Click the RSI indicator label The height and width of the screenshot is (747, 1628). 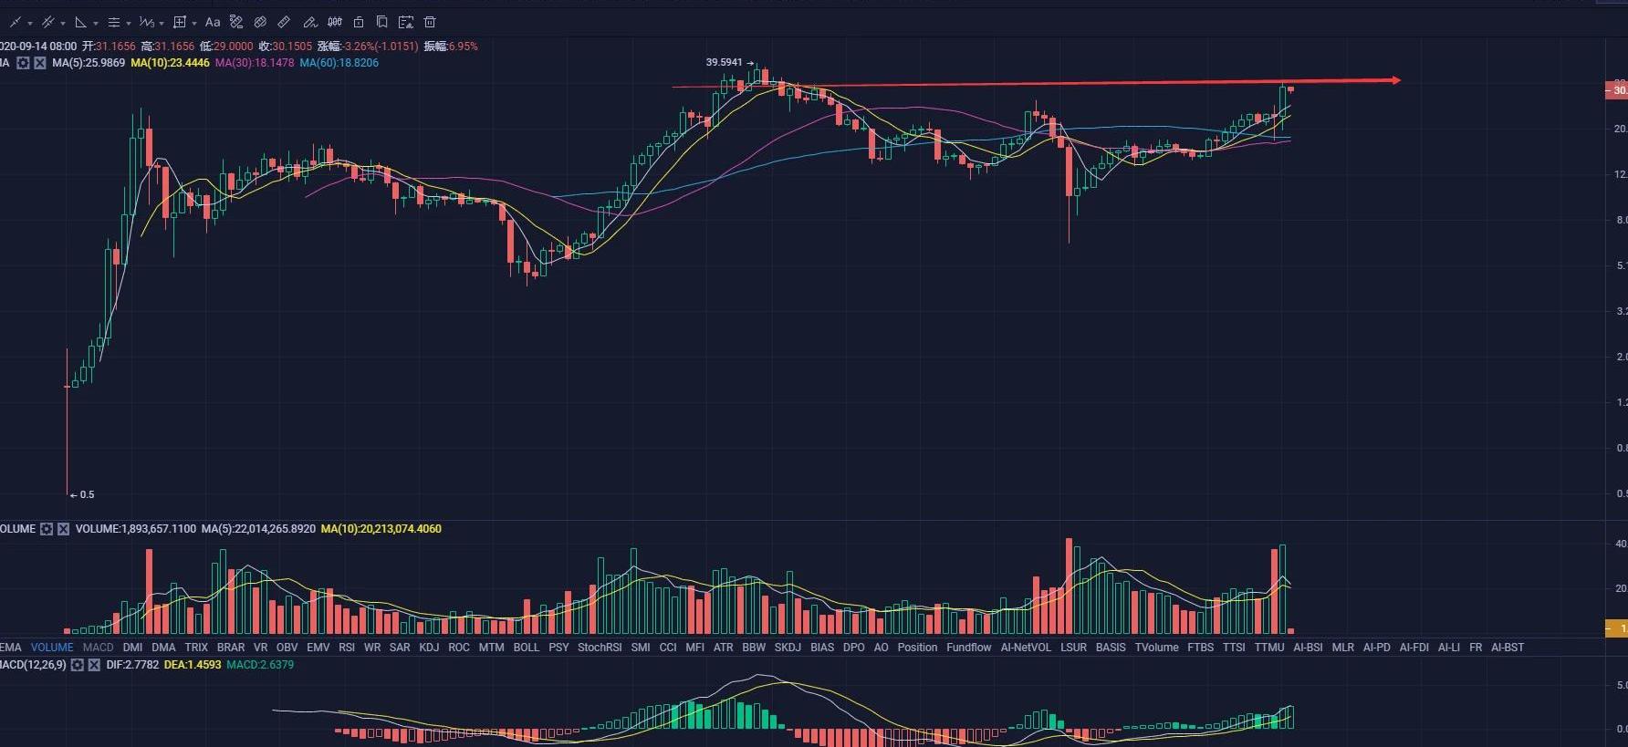pos(347,648)
